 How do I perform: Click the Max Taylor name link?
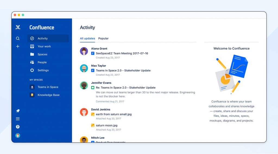tap(99, 66)
